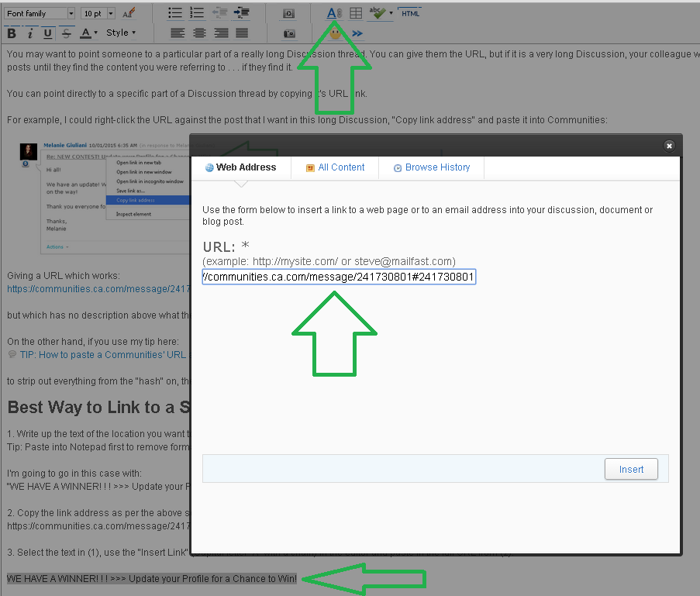Image resolution: width=700 pixels, height=596 pixels.
Task: Decrease indent with the outdent icon
Action: pyautogui.click(x=219, y=13)
